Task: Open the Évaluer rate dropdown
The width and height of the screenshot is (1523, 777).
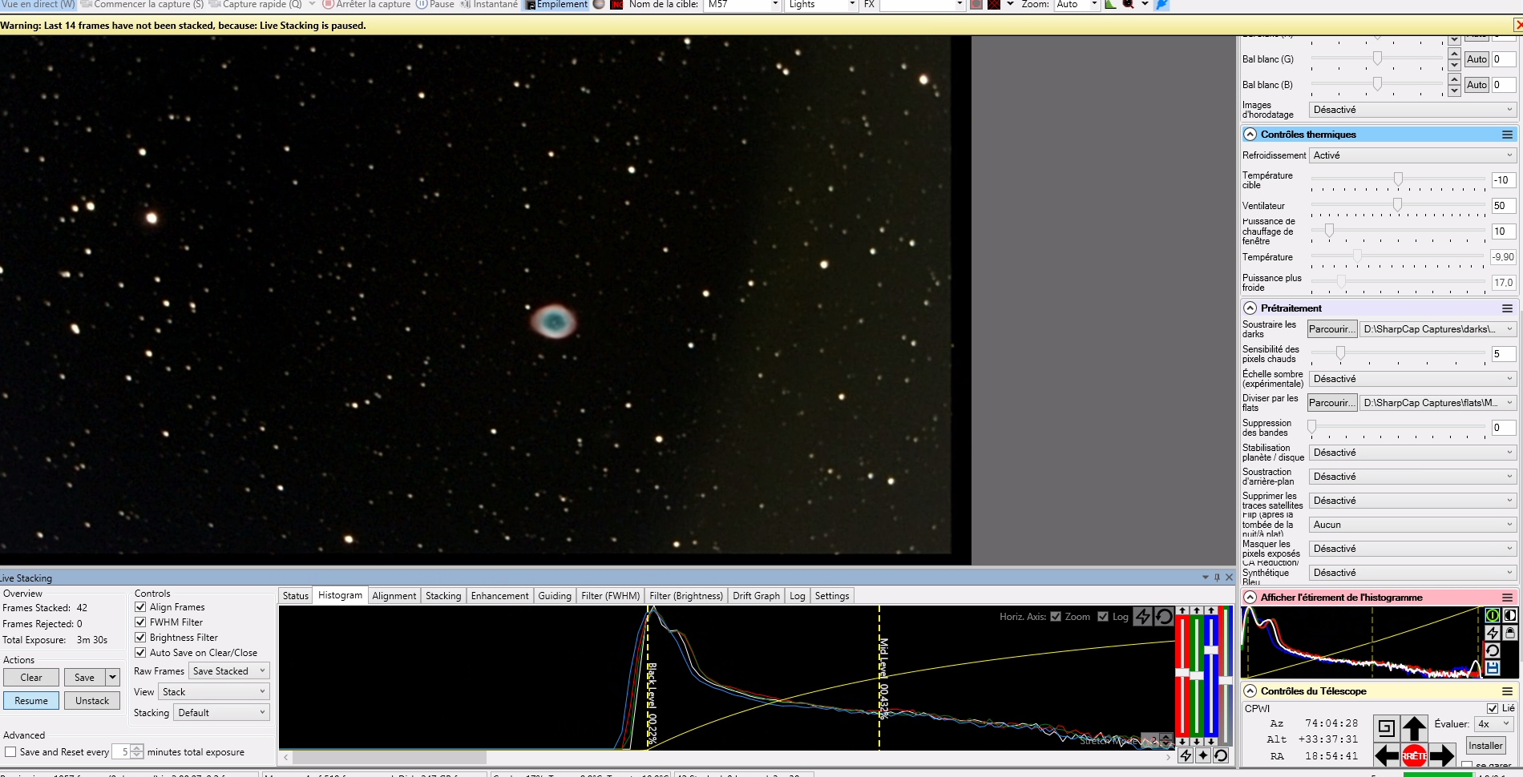Action: (x=1494, y=724)
